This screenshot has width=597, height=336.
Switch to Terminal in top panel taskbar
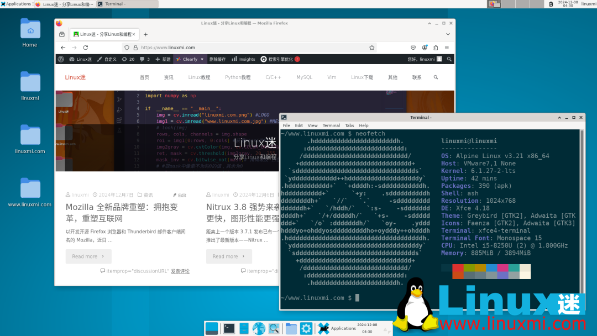coord(127,4)
